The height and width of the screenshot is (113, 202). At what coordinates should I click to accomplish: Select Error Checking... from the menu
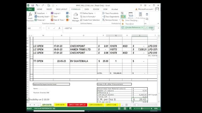point(132,20)
